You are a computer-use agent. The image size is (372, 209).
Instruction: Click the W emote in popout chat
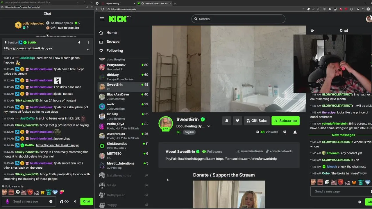pyautogui.click(x=42, y=192)
